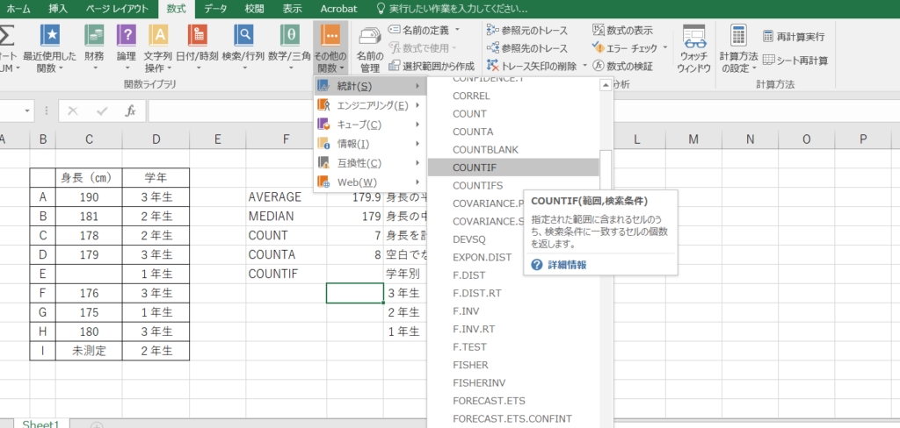Select Sheet1 worksheet tab

(40, 424)
